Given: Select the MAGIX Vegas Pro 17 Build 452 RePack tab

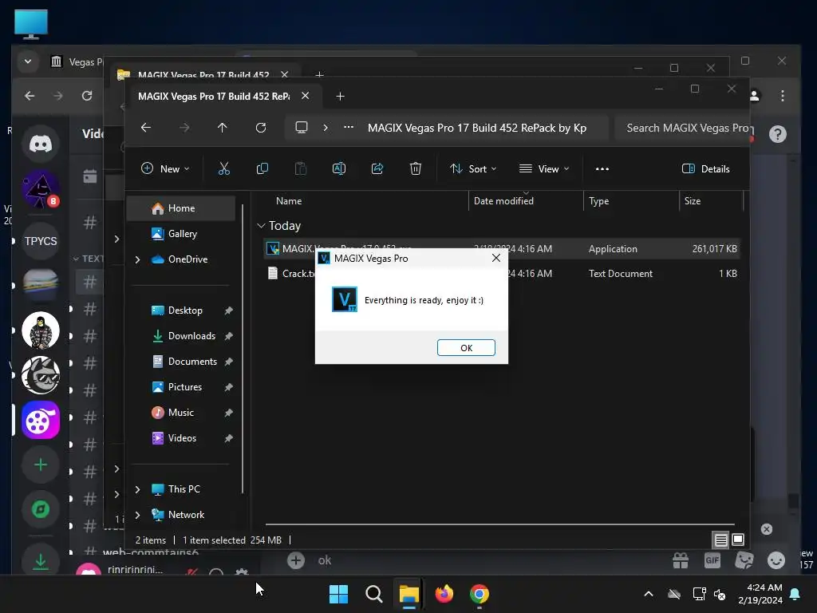Looking at the screenshot, I should coord(214,96).
